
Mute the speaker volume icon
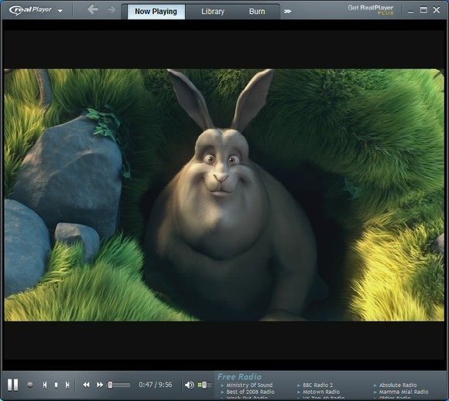[x=189, y=385]
